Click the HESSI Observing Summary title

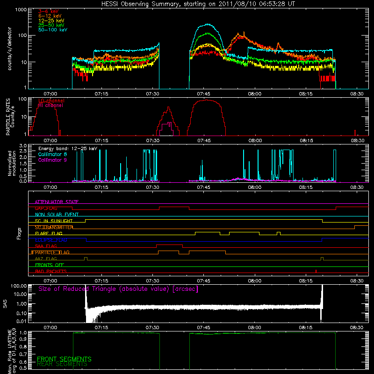click(198, 4)
